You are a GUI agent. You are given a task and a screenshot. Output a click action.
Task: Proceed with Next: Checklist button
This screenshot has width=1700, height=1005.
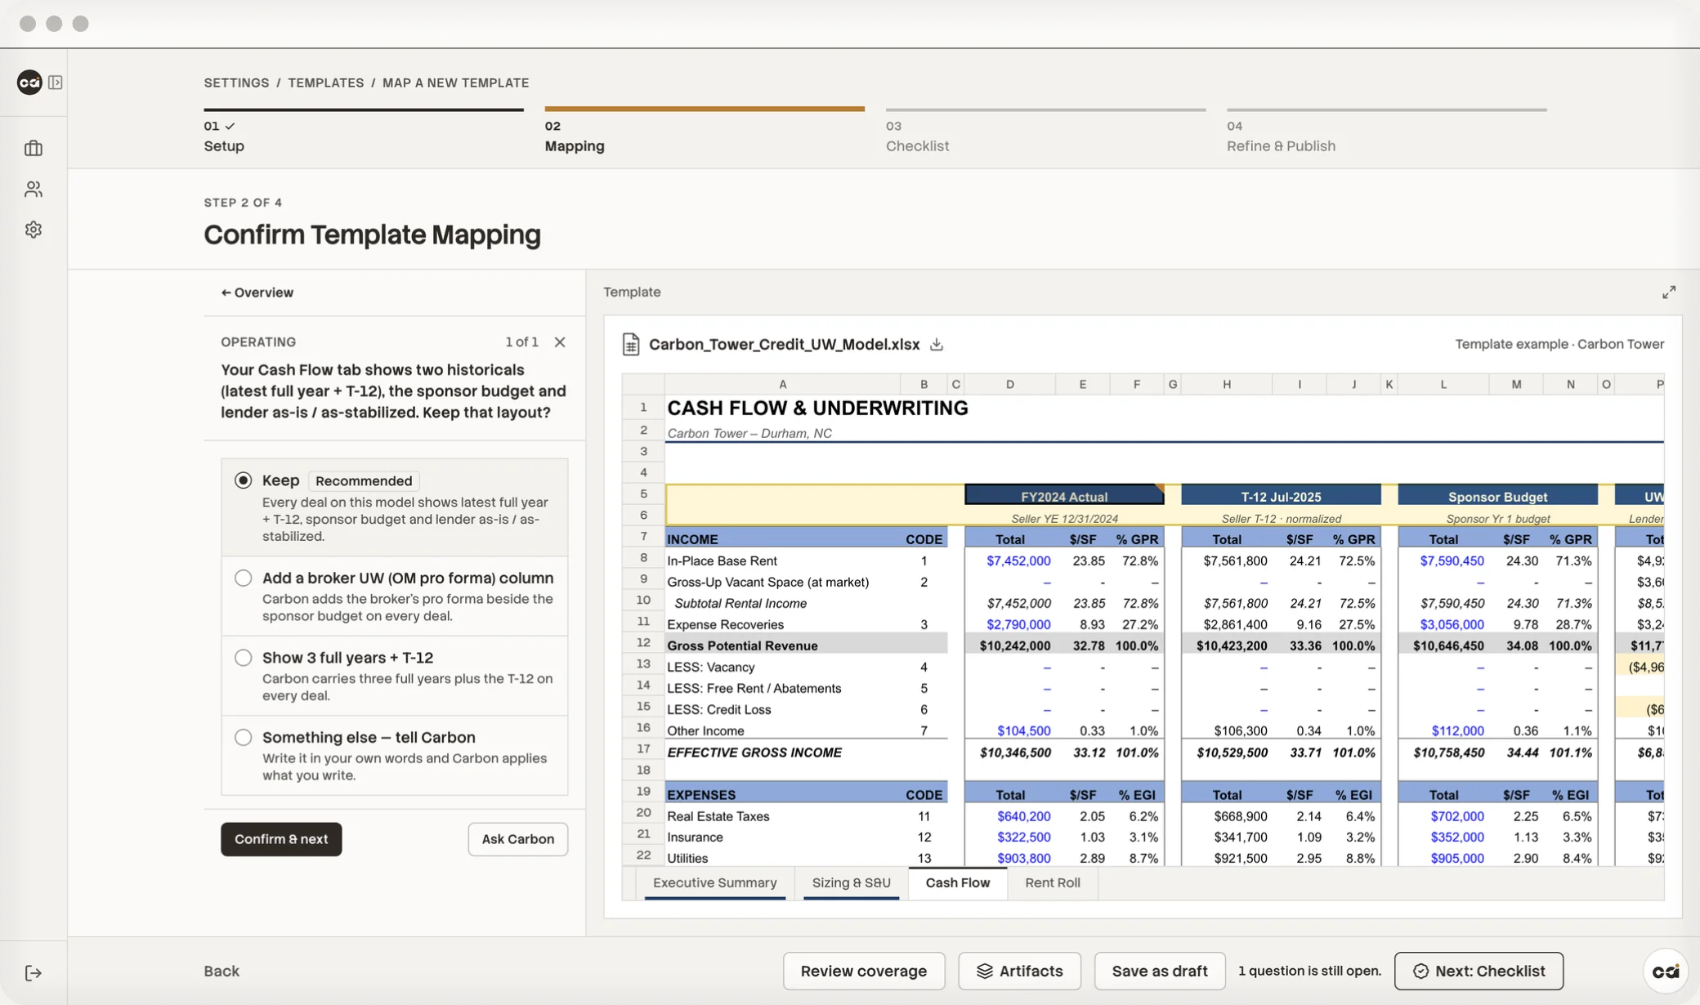click(x=1479, y=971)
